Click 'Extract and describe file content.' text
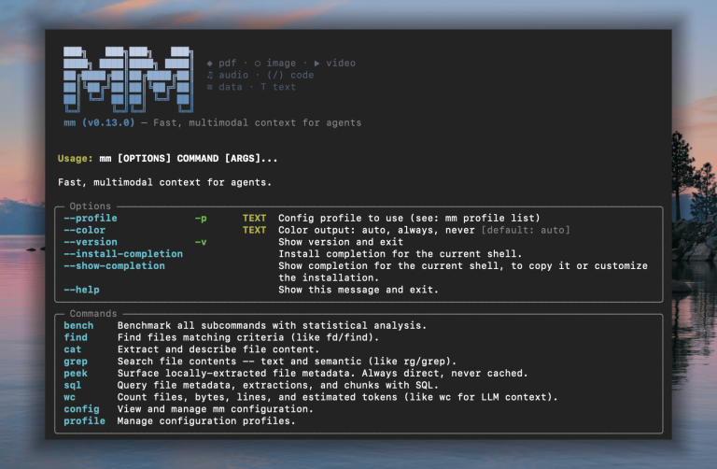This screenshot has height=469, width=717. [x=218, y=349]
